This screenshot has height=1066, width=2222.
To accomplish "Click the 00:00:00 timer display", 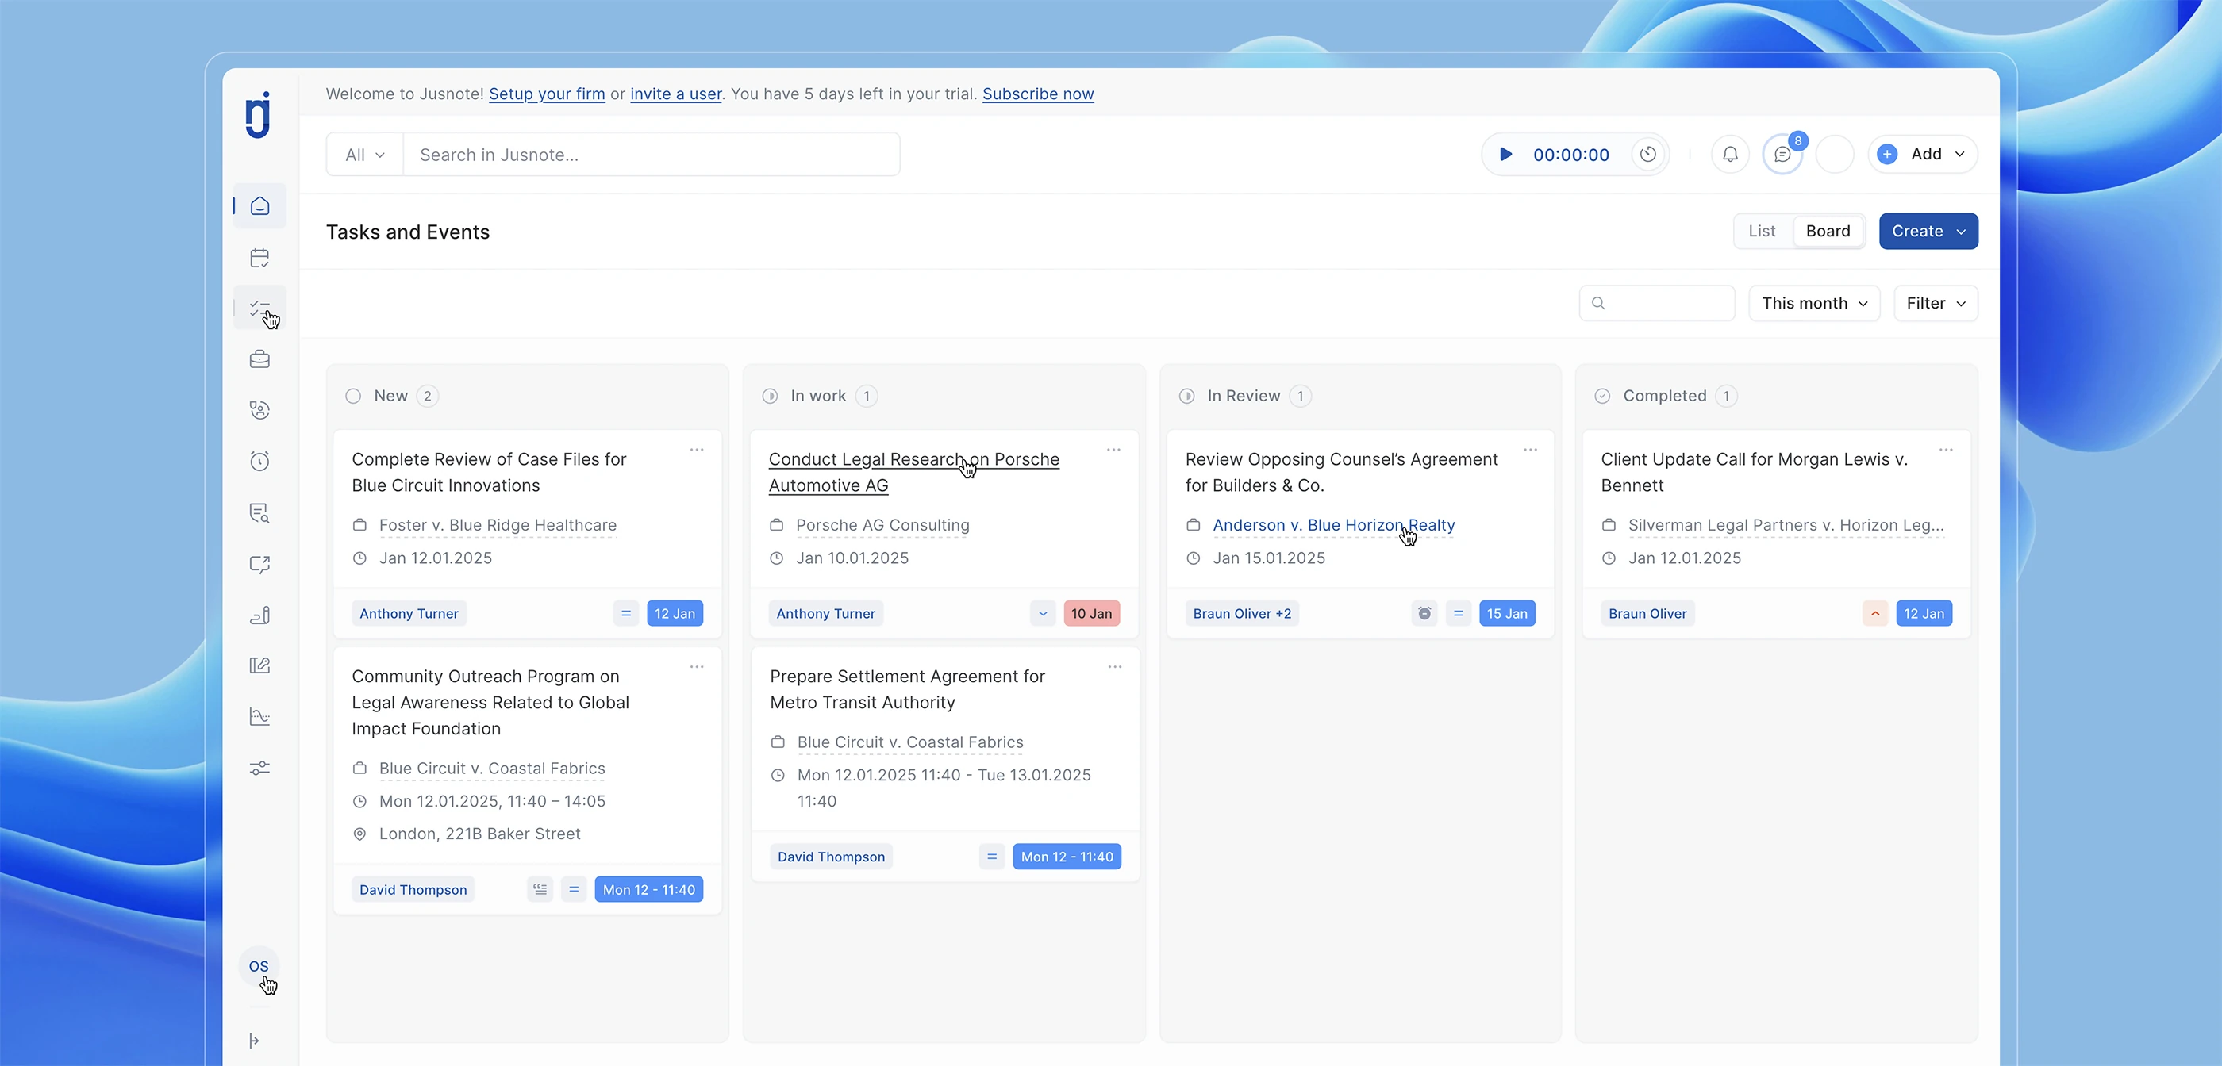I will 1570,155.
